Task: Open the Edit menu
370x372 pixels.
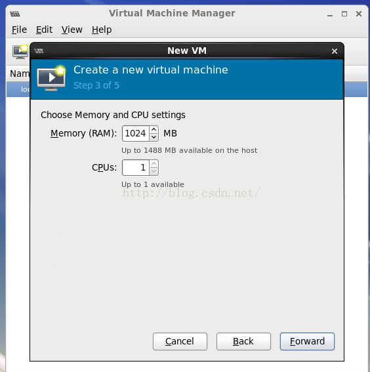Action: tap(45, 30)
